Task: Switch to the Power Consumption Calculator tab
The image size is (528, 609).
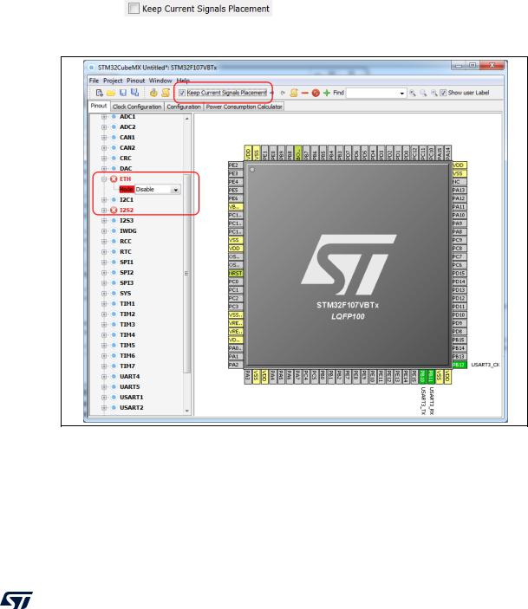Action: (244, 107)
